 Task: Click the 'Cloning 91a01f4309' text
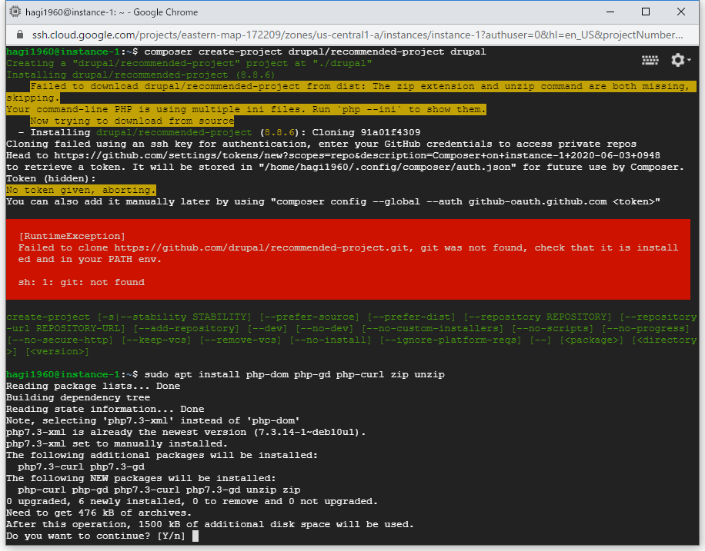tap(366, 132)
